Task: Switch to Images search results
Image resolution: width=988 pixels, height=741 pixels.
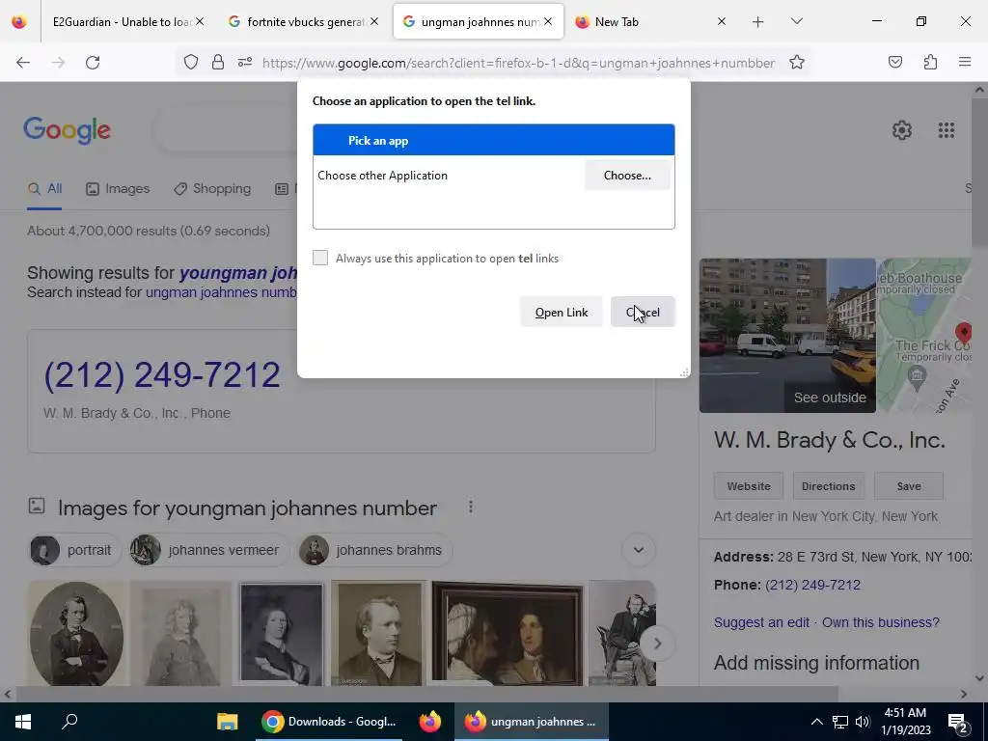Action: coord(118,188)
